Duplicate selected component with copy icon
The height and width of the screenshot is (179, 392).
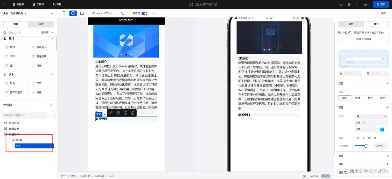pos(125,113)
